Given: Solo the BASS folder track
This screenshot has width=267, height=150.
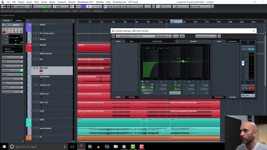Looking at the screenshot, I should click(x=37, y=119).
